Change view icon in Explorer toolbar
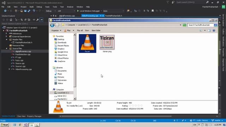This screenshot has height=127, width=226. 201,30
